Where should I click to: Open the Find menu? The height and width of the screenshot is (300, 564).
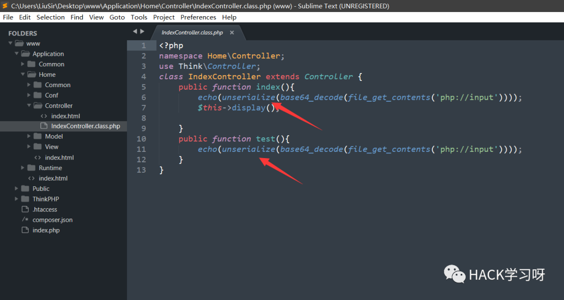coord(77,17)
